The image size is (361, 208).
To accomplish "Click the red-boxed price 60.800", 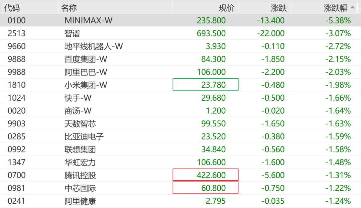I will point(206,188).
